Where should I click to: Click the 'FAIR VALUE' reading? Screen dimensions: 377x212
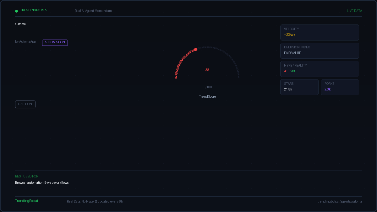click(x=292, y=53)
